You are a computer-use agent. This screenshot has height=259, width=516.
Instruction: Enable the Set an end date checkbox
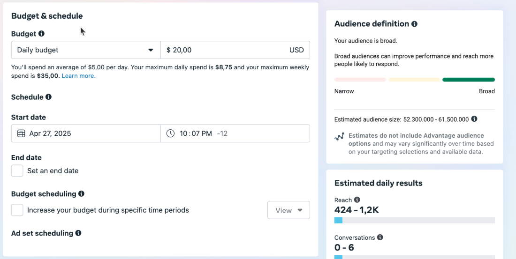click(17, 170)
